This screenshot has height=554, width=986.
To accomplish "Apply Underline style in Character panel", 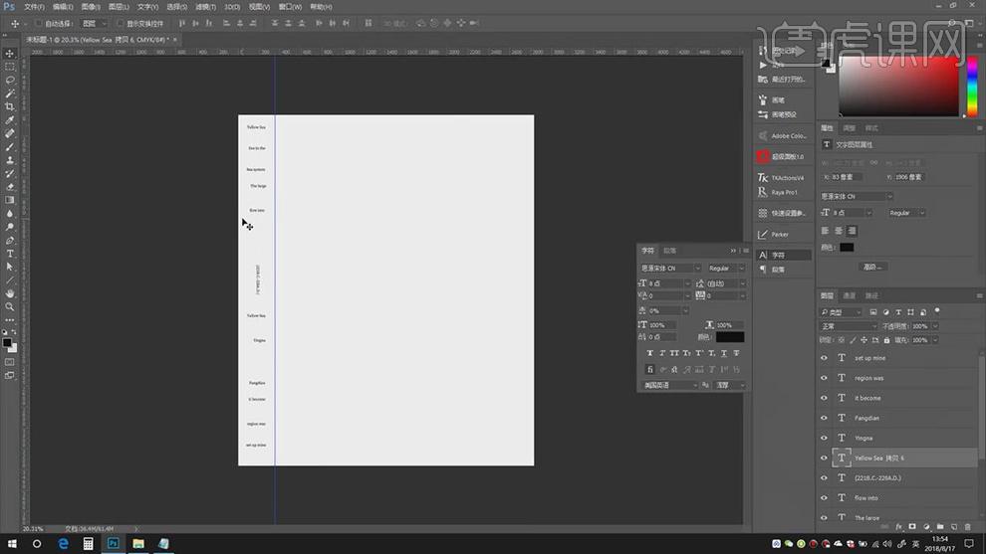I will (x=724, y=353).
